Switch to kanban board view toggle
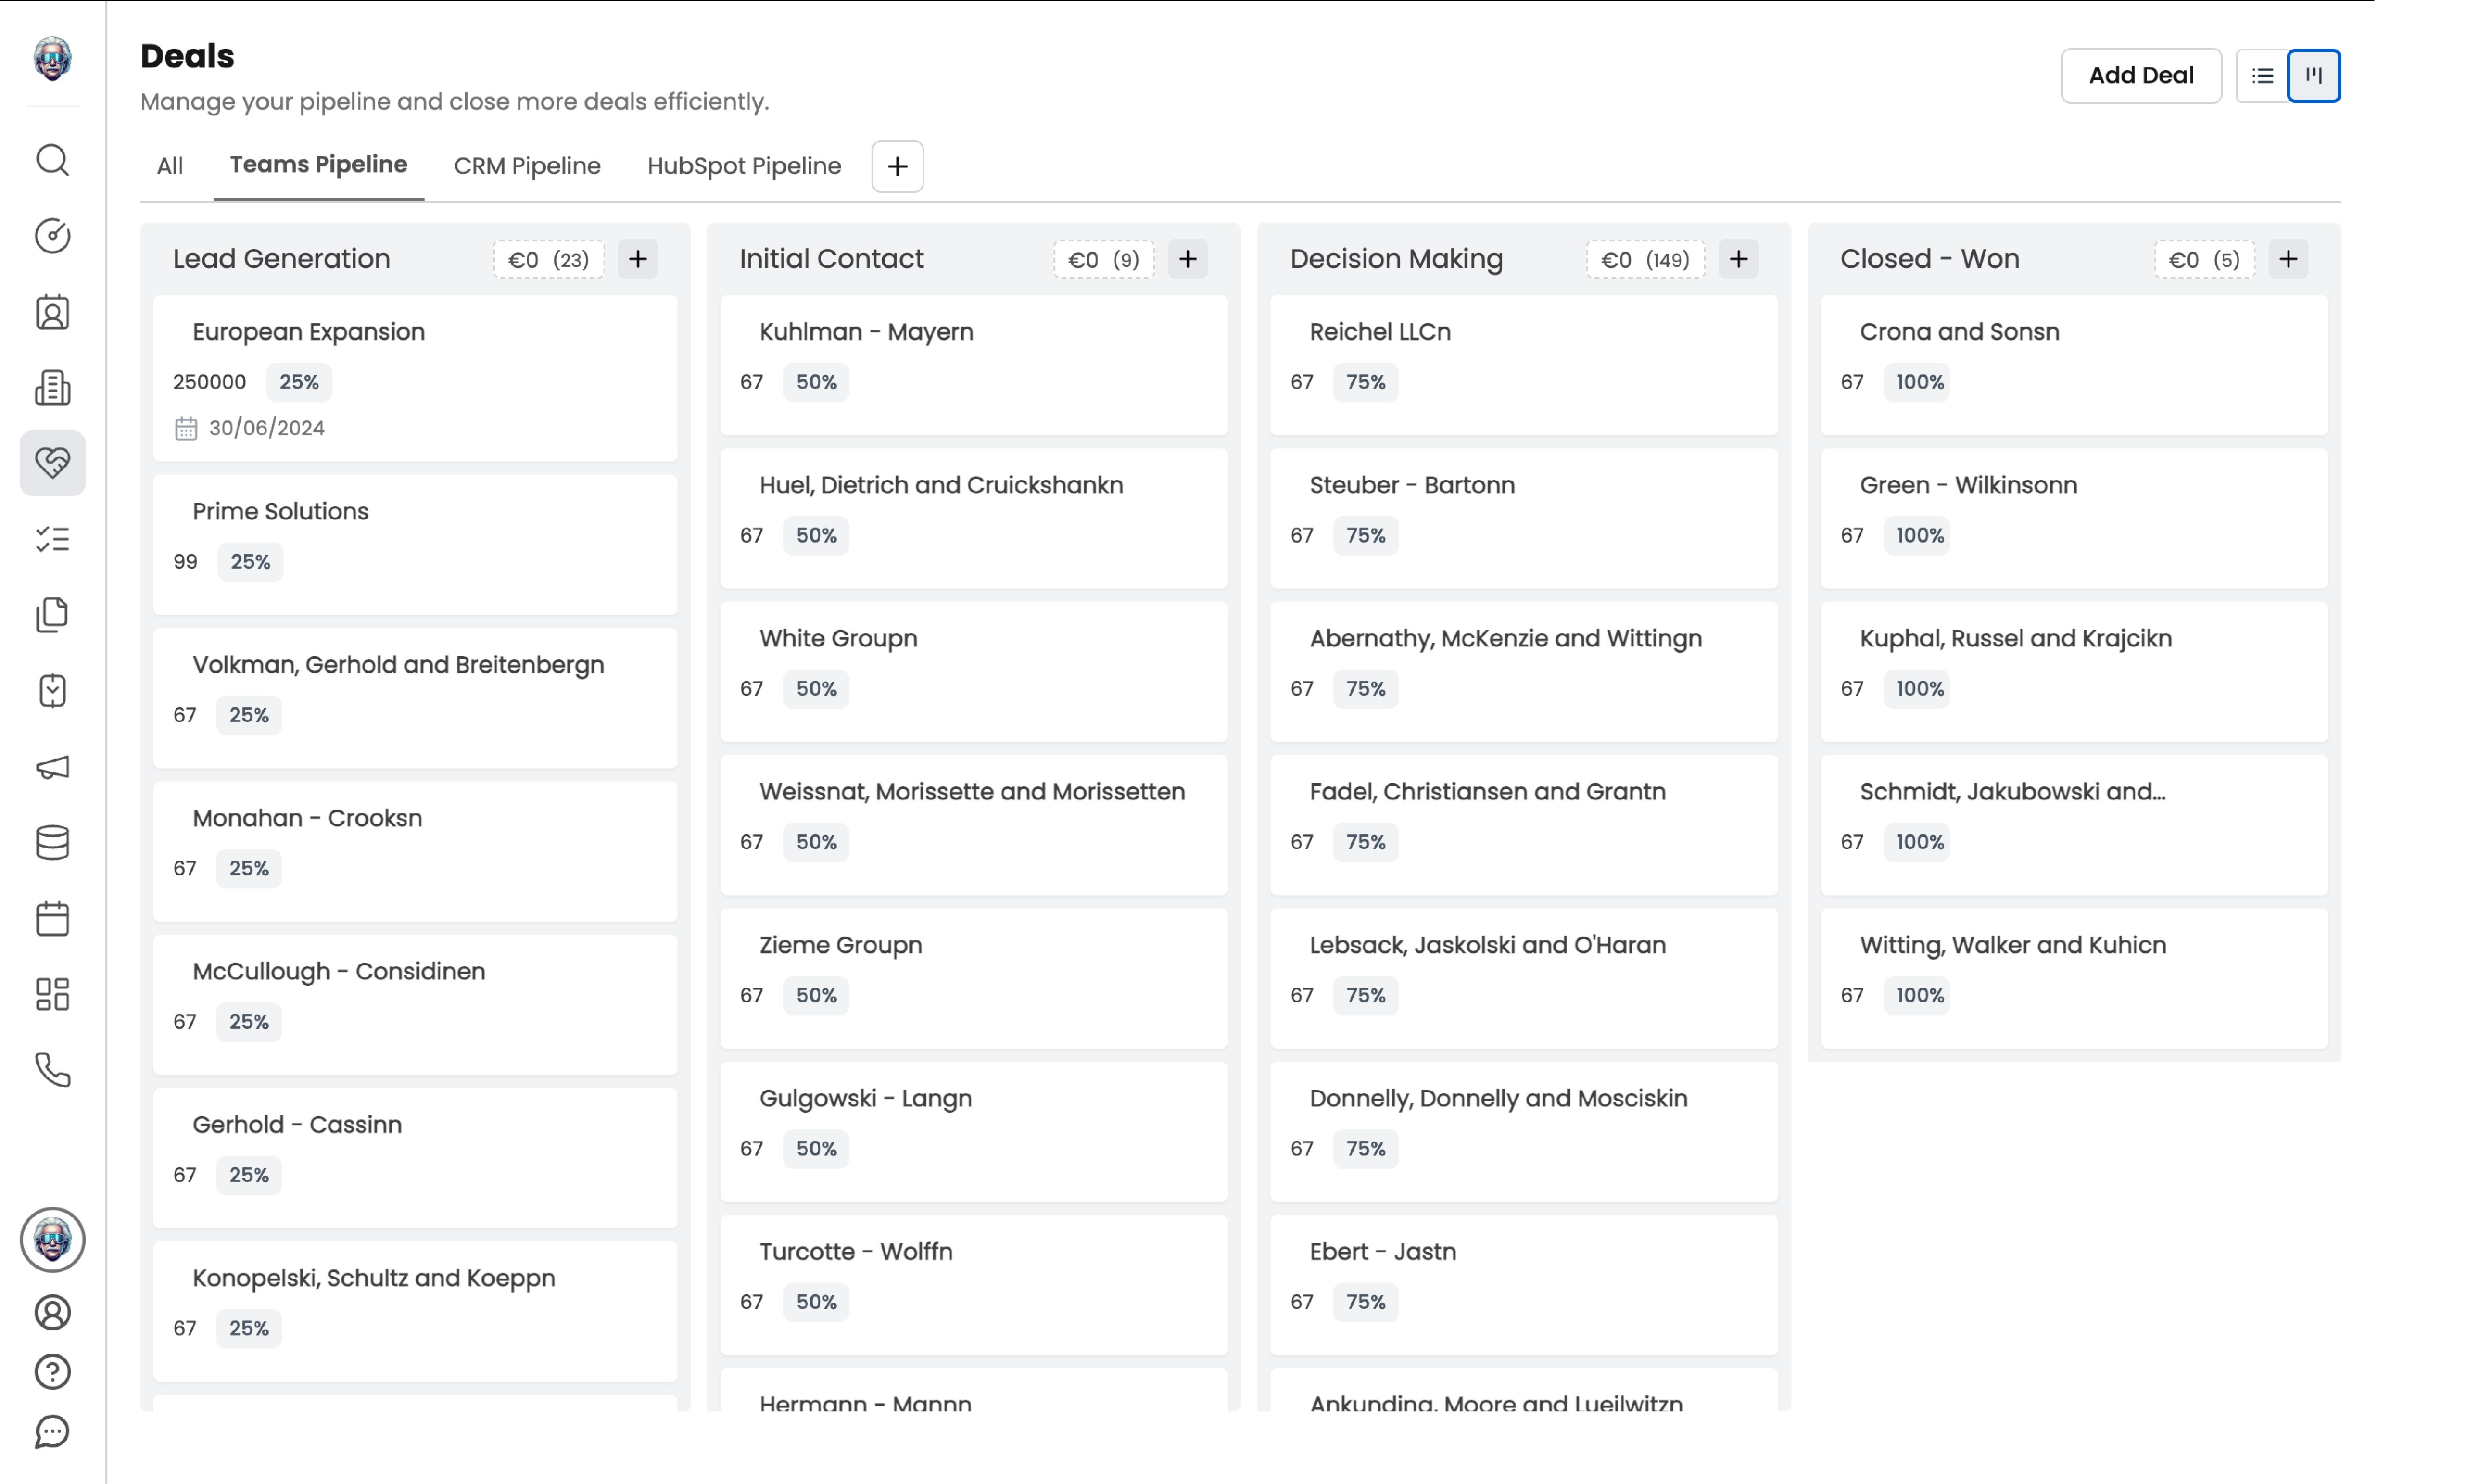The width and height of the screenshot is (2480, 1484). [2314, 76]
